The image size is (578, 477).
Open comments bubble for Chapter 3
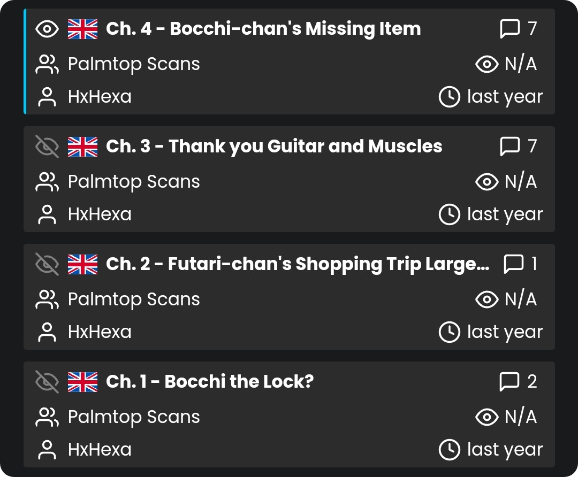point(509,147)
